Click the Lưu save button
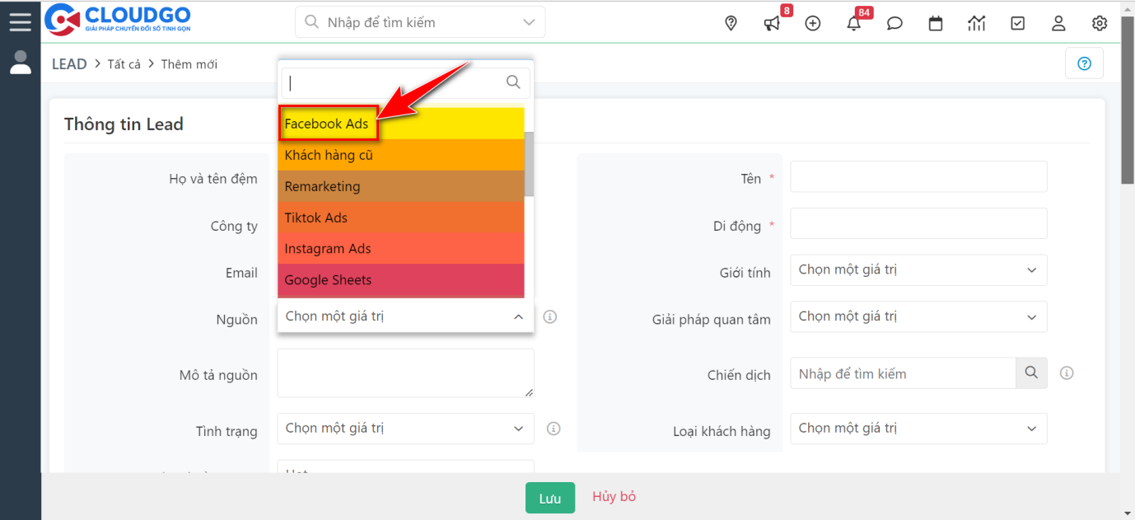The width and height of the screenshot is (1135, 520). 550,498
